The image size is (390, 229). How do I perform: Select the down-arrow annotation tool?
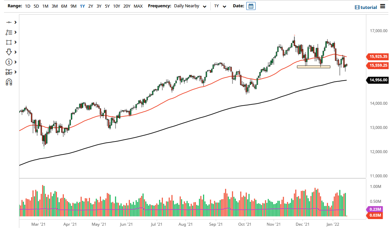coord(9,52)
